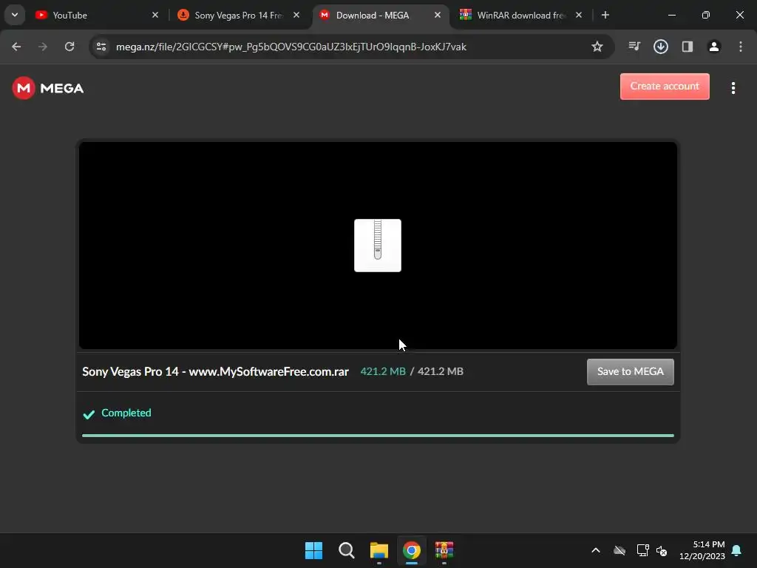Go back to the previous page
This screenshot has width=757, height=568.
(x=16, y=47)
